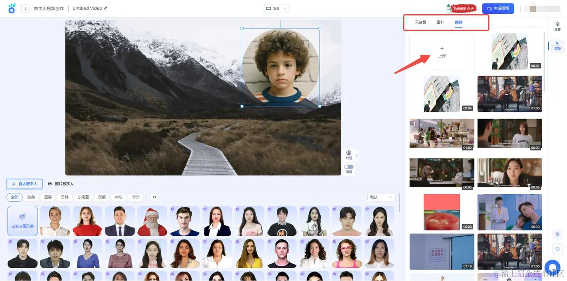Viewport: 567px width, 281px height.
Task: Select the circular boy avatar on canvas
Action: pos(281,67)
